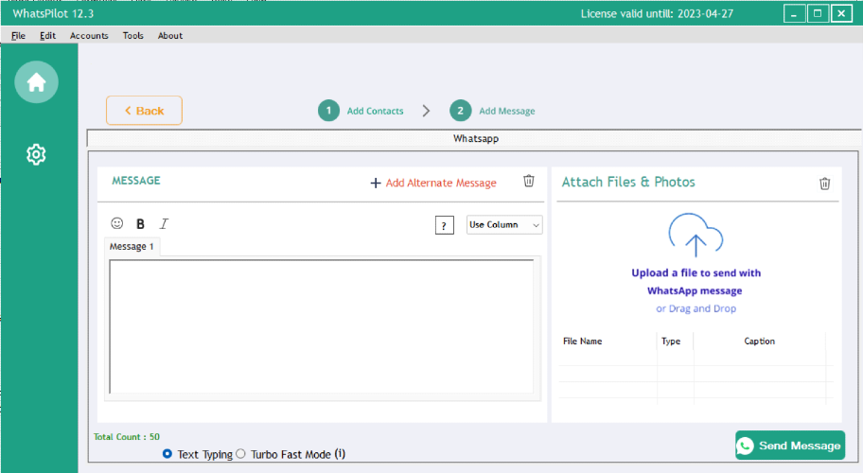
Task: Open the Tools menu
Action: 133,36
